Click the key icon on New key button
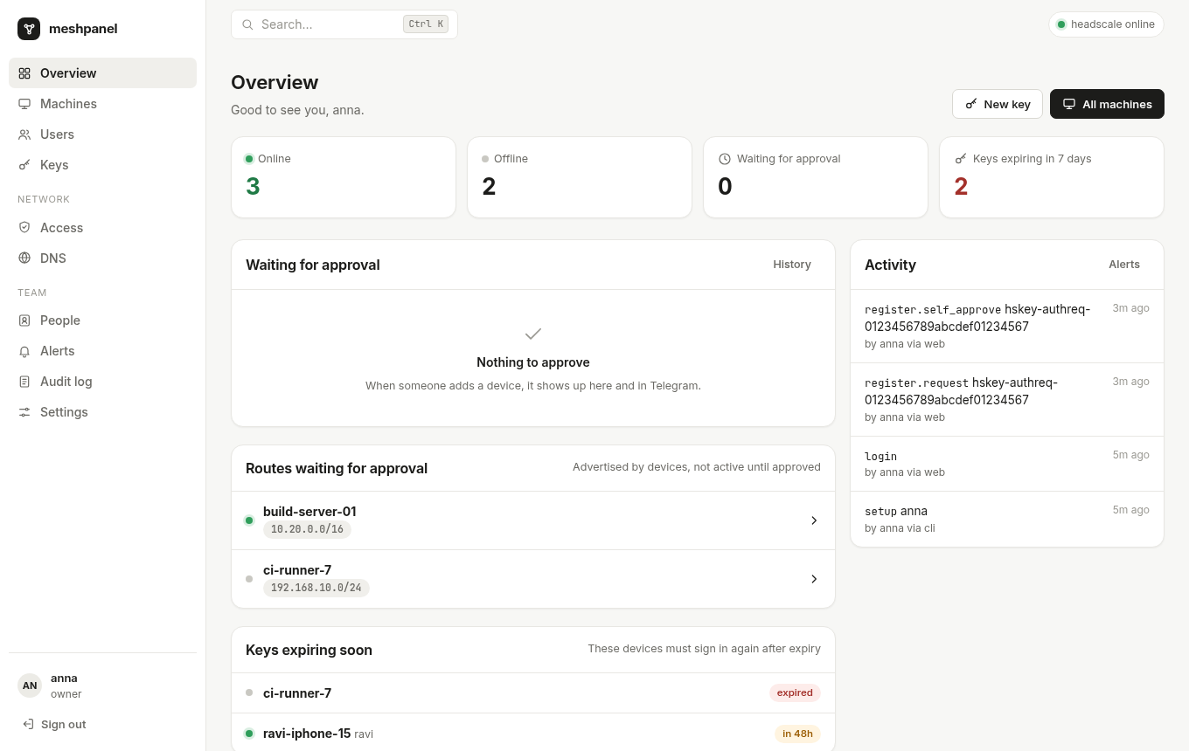Screen dimensions: 1189x751 971,104
